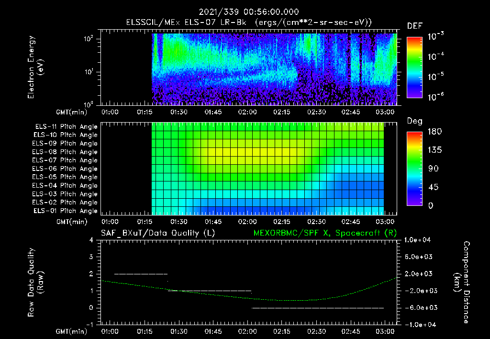The height and width of the screenshot is (339, 490).
Task: Select 02:00 tick below the spectrogram
Action: [x=247, y=112]
